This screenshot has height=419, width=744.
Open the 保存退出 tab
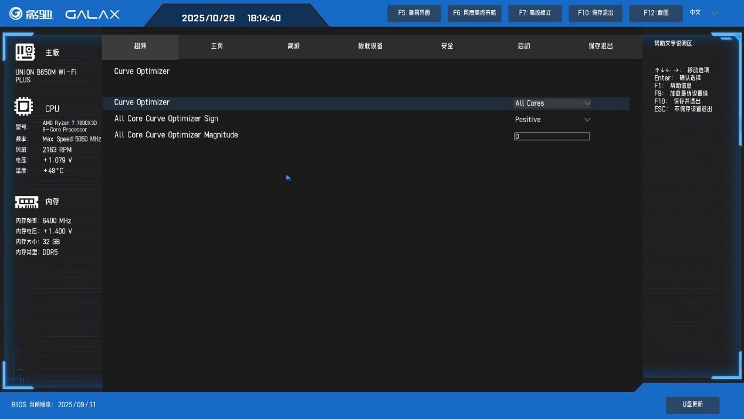click(600, 46)
